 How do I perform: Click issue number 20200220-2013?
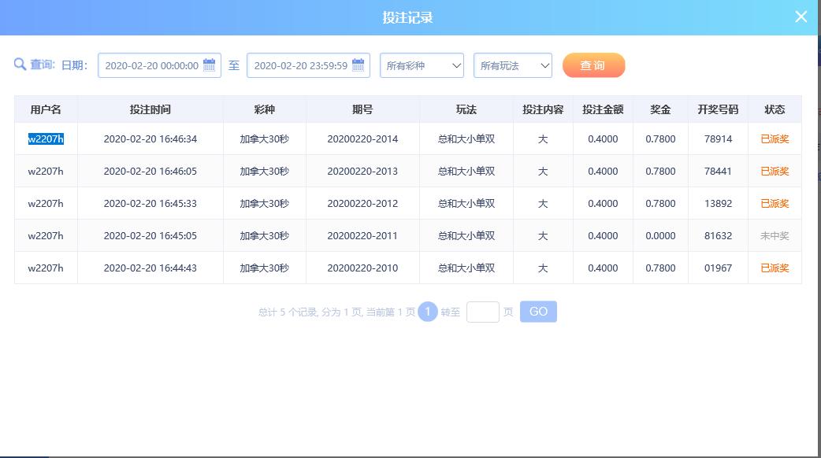[x=362, y=172]
